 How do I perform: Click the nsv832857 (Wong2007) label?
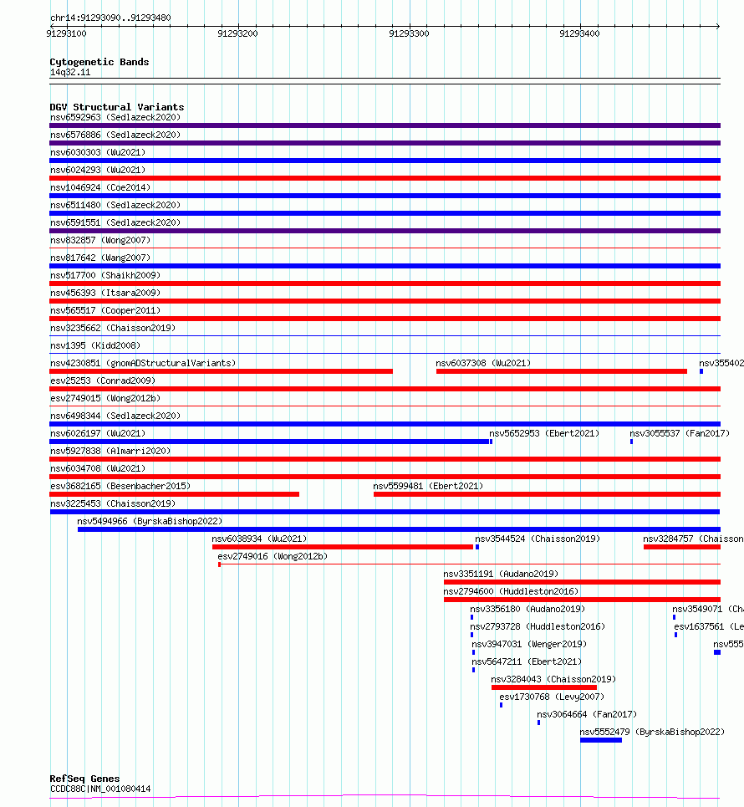tap(100, 240)
